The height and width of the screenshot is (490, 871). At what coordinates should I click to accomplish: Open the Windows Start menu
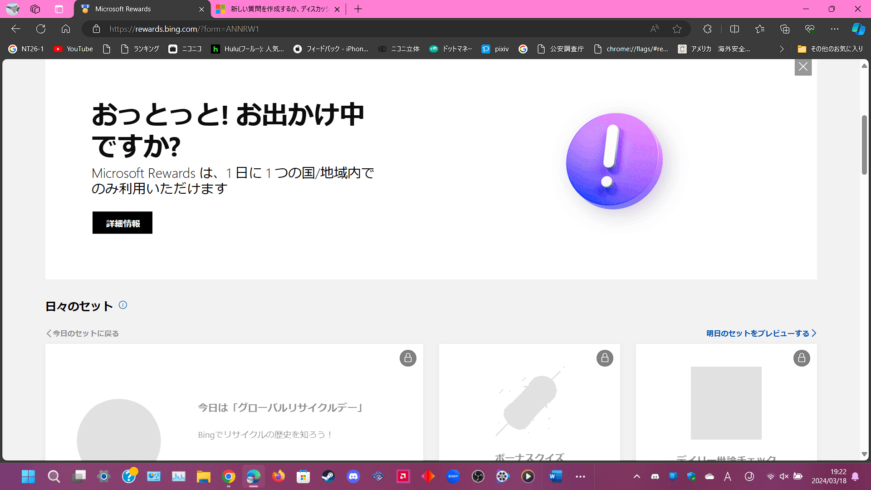click(28, 476)
